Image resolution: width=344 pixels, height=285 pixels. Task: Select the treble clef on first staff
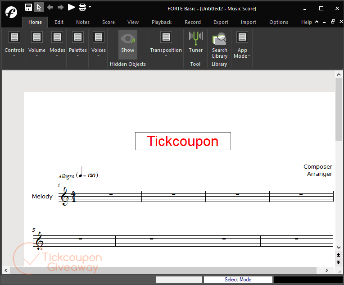(x=65, y=196)
